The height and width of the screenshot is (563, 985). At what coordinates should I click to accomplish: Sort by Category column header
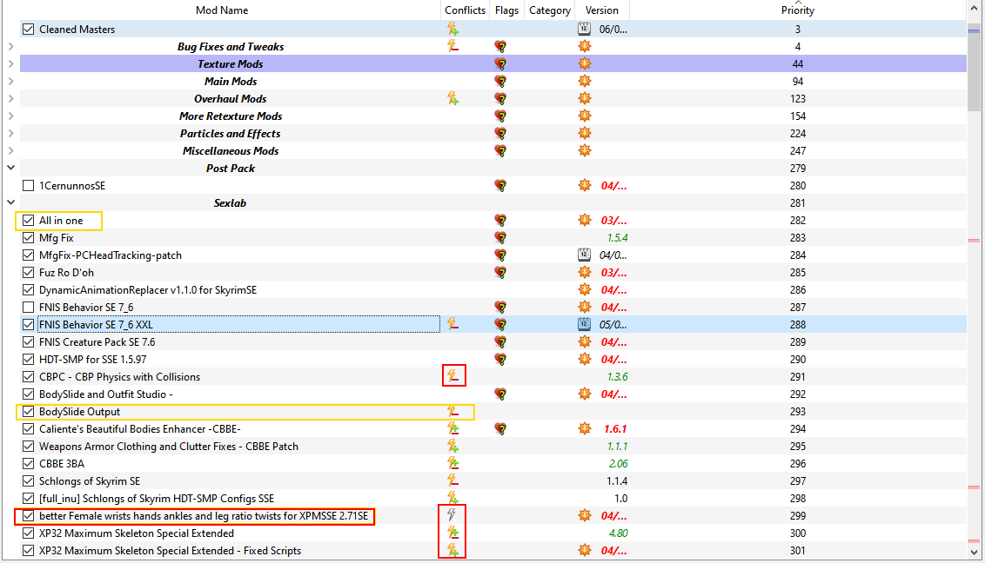550,10
